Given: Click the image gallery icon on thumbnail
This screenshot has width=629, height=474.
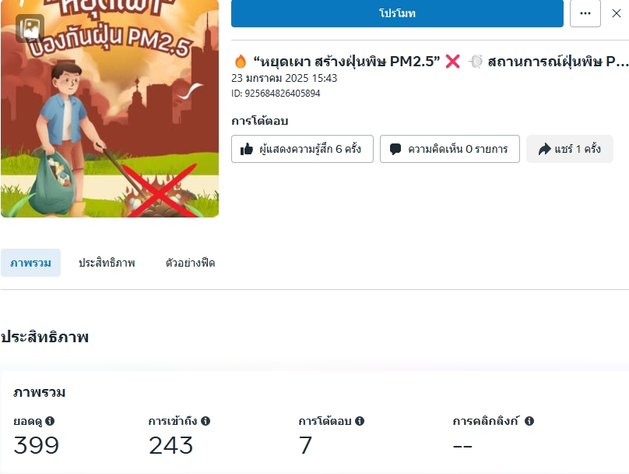Looking at the screenshot, I should 30,29.
